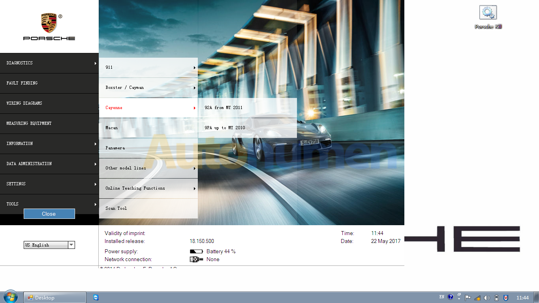Open the INFORMATION menu
This screenshot has height=303, width=539.
click(49, 144)
